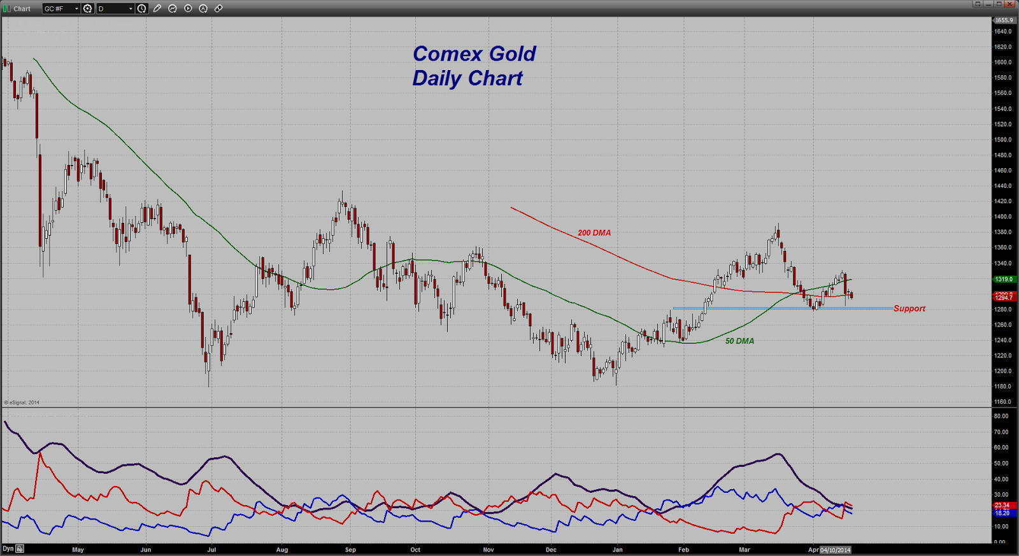This screenshot has width=1019, height=556.
Task: Click the Sep label on time axis
Action: 350,550
